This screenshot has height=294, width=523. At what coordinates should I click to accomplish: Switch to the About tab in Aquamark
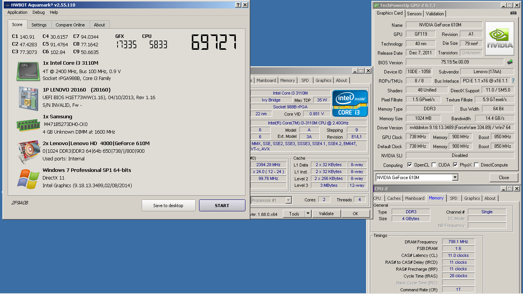[x=100, y=25]
